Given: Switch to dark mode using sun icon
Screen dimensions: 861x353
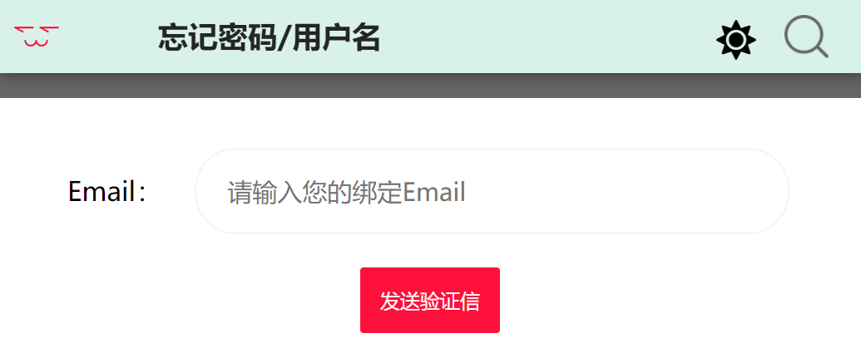Looking at the screenshot, I should pyautogui.click(x=736, y=40).
